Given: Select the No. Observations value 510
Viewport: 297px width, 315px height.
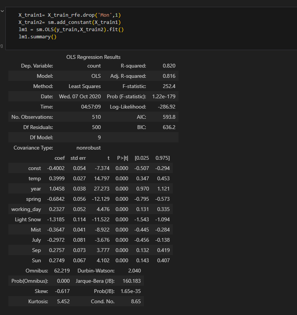Looking at the screenshot, I should click(x=96, y=117).
